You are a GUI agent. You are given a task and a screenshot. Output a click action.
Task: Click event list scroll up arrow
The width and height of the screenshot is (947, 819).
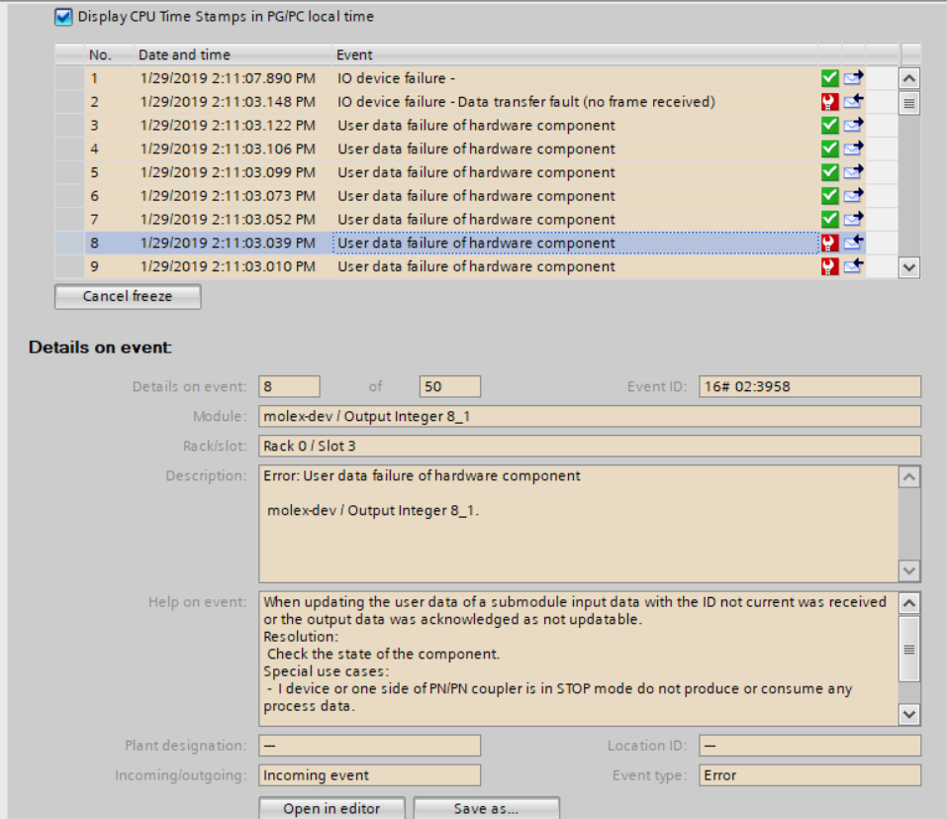909,78
